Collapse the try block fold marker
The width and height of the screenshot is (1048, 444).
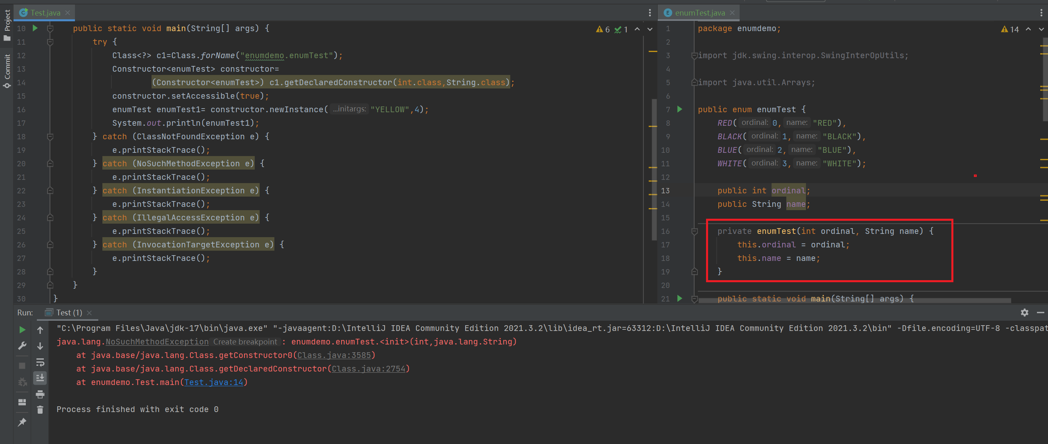tap(50, 42)
